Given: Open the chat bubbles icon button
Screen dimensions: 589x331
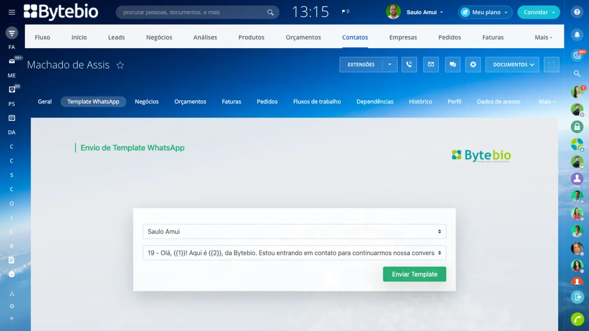Looking at the screenshot, I should [x=452, y=65].
